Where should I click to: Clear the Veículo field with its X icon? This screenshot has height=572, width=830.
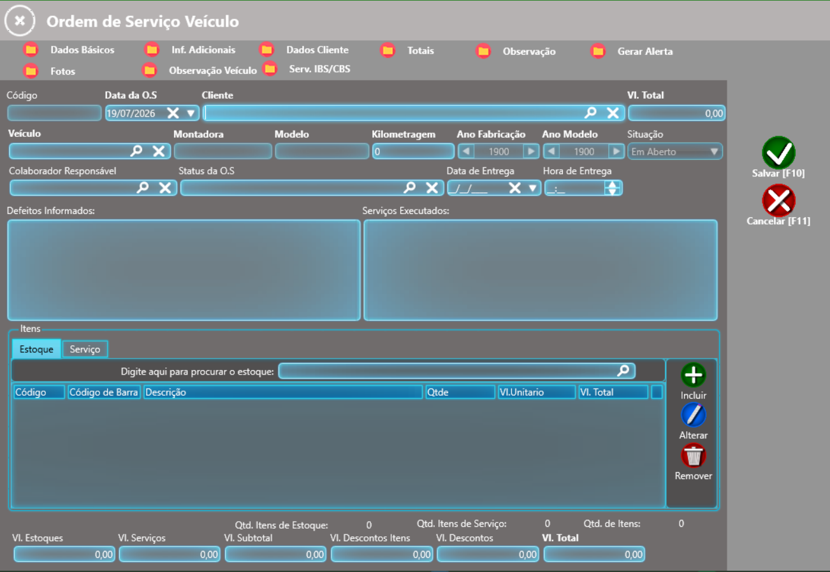(x=159, y=151)
